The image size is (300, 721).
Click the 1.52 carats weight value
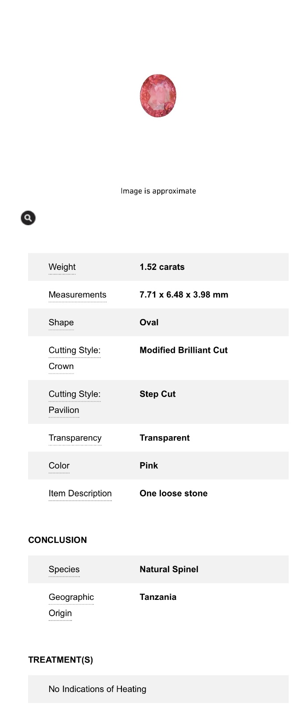[162, 267]
